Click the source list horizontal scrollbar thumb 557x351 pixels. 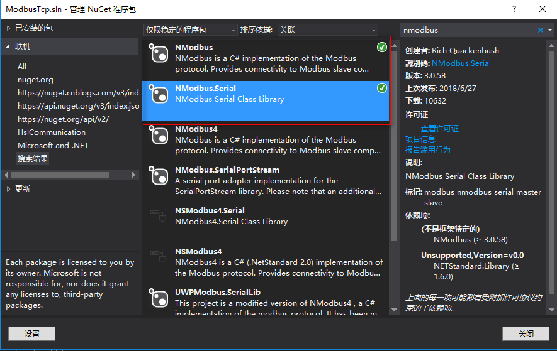pyautogui.click(x=60, y=175)
